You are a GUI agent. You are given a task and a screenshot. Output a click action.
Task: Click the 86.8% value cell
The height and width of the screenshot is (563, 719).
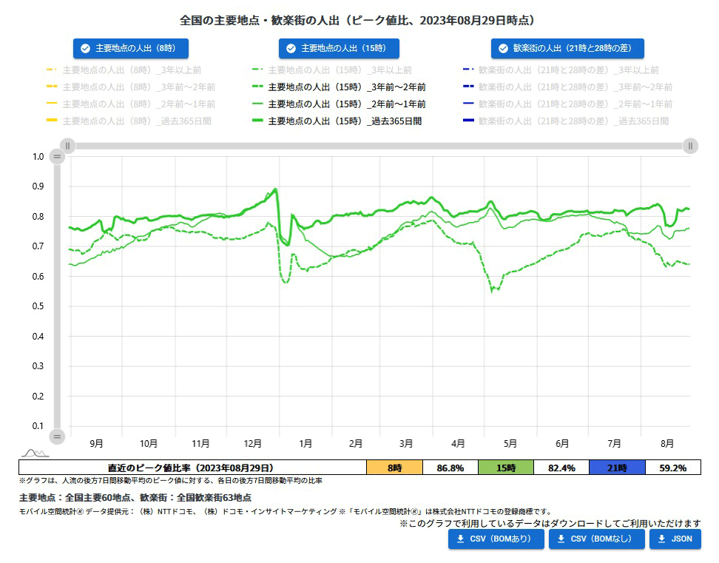click(x=450, y=468)
